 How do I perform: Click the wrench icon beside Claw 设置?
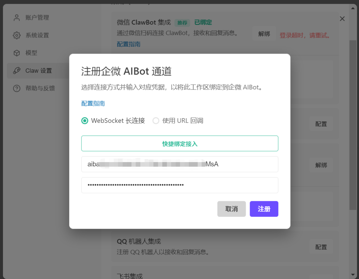(x=16, y=70)
